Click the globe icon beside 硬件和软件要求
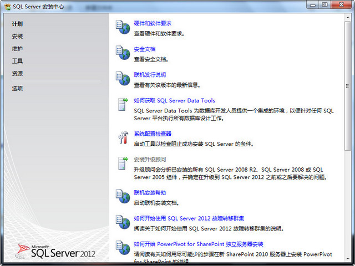 [123, 27]
